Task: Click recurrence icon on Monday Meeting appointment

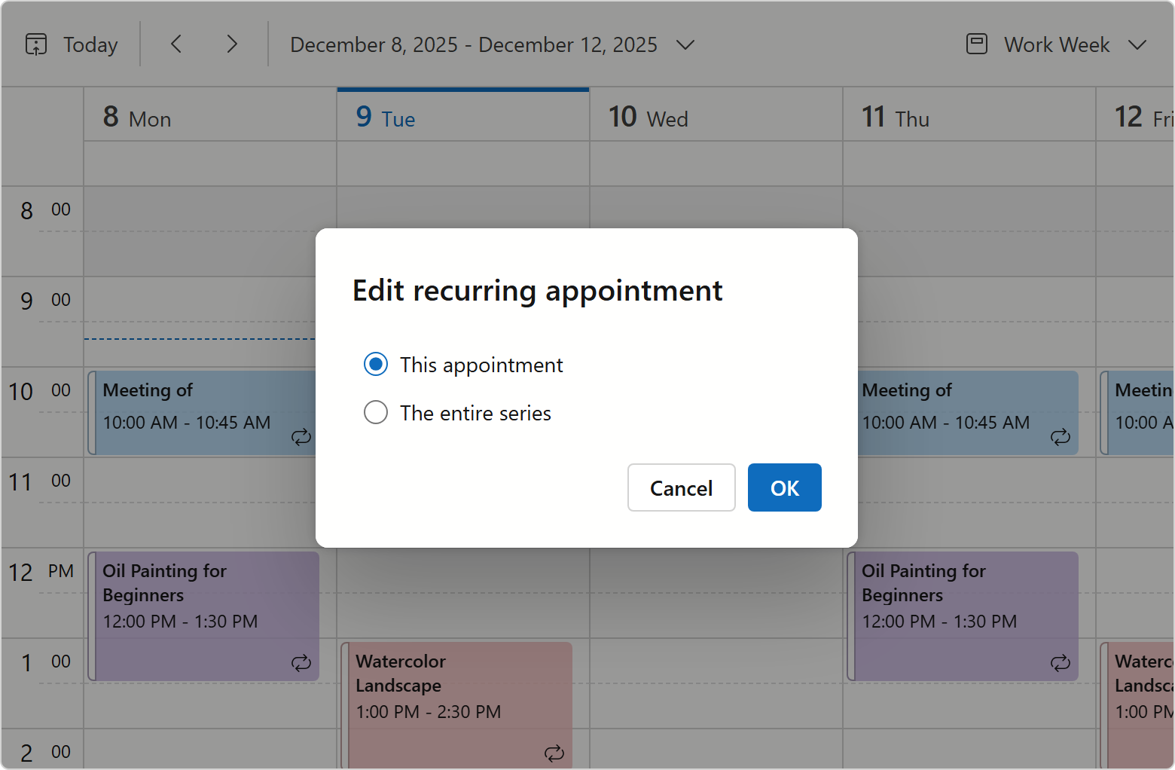Action: click(x=301, y=437)
